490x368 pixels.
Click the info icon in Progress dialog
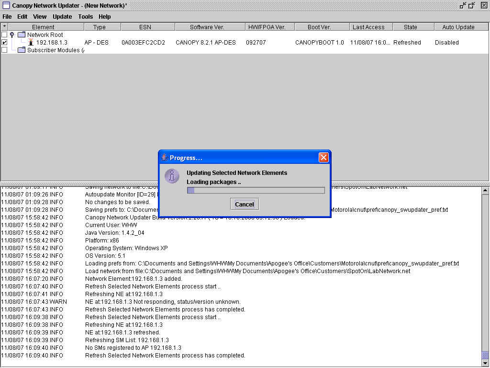172,176
